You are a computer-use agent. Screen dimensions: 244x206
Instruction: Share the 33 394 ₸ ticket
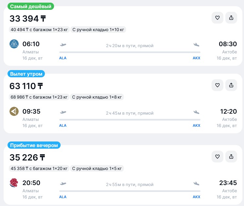coord(231,18)
